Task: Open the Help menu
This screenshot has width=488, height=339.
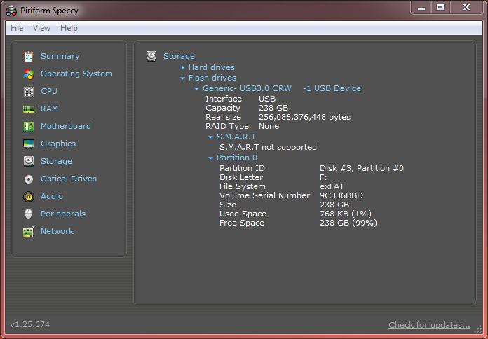Action: (69, 28)
